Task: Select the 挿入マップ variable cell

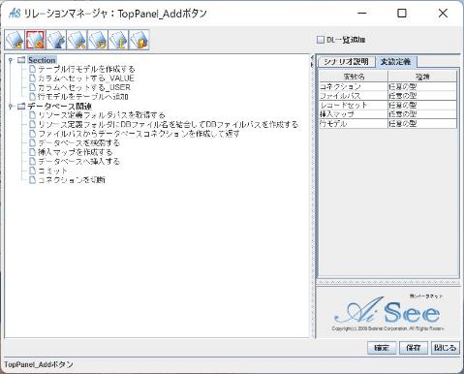Action: [x=354, y=114]
